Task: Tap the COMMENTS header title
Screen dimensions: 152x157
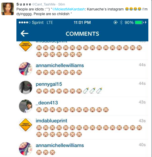Action: (82, 34)
